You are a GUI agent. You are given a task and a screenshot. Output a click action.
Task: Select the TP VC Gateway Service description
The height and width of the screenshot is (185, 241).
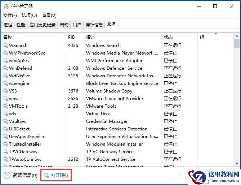[x=110, y=151]
